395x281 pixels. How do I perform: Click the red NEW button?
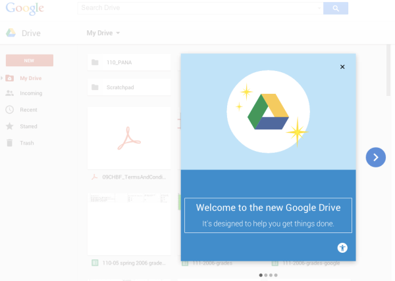coord(29,60)
